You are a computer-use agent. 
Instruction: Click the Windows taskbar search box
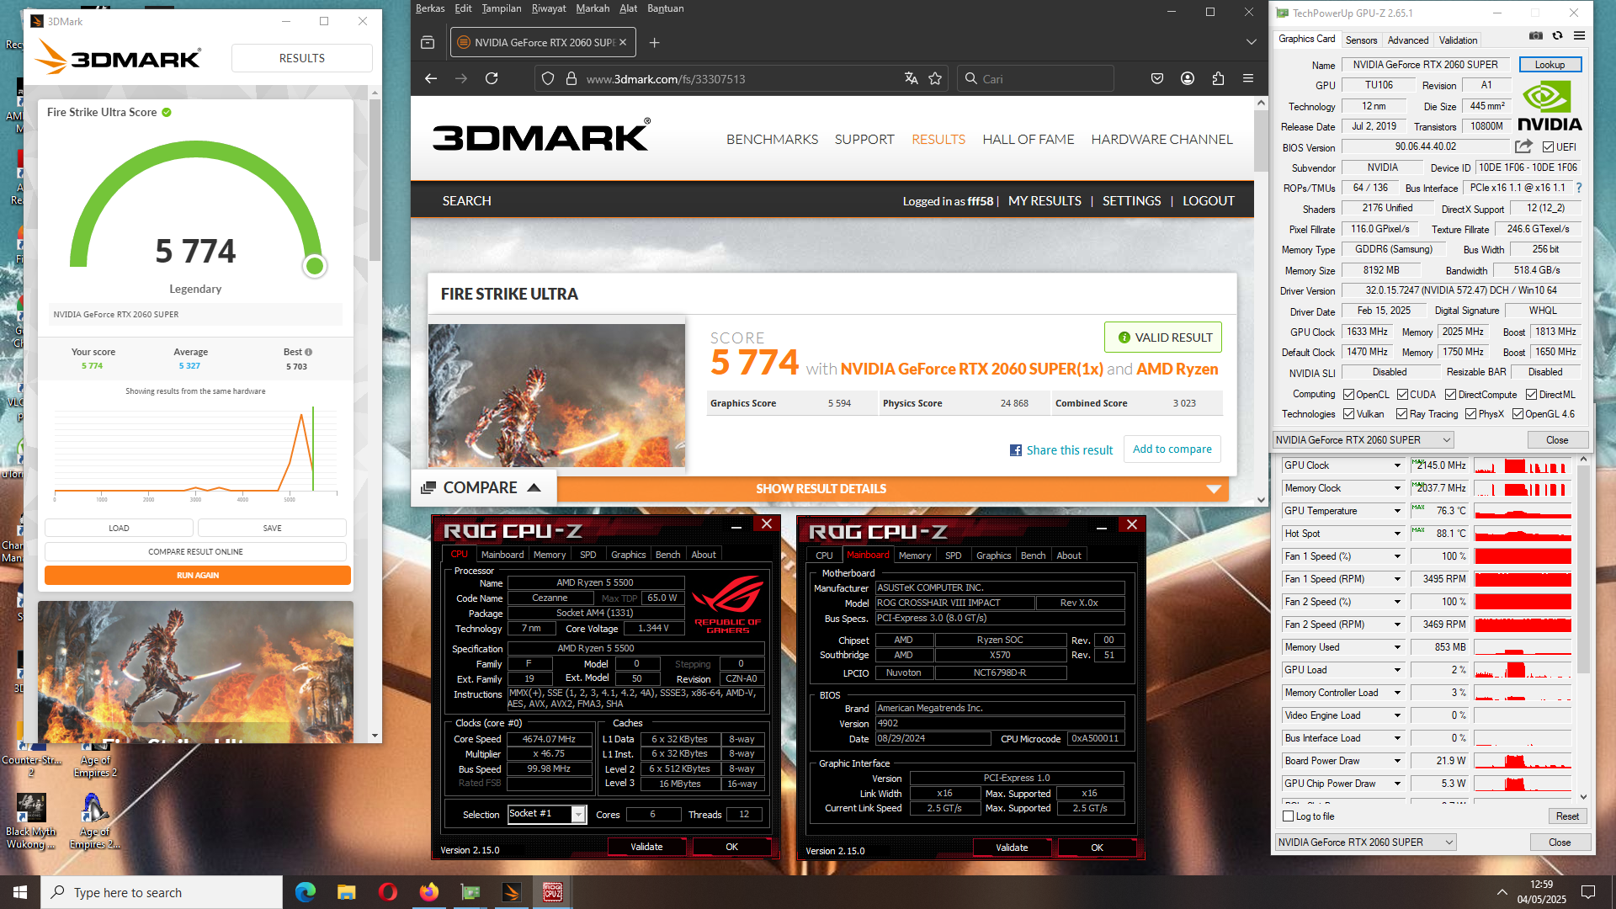tap(162, 892)
